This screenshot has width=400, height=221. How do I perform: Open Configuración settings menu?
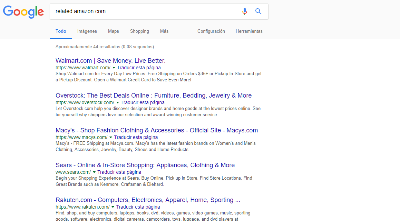coord(211,31)
